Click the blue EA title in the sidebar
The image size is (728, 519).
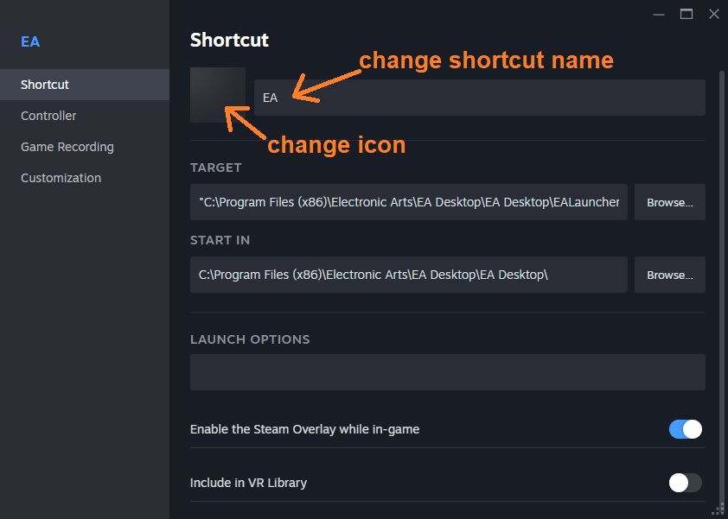tap(30, 41)
